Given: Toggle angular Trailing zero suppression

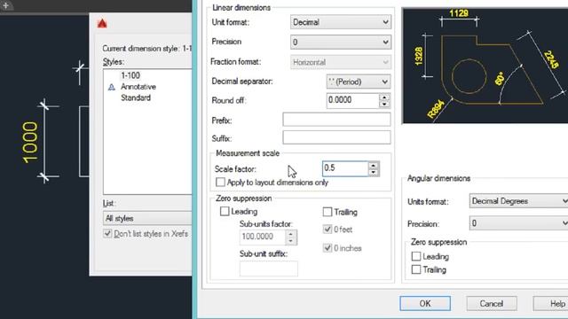Looking at the screenshot, I should (416, 269).
